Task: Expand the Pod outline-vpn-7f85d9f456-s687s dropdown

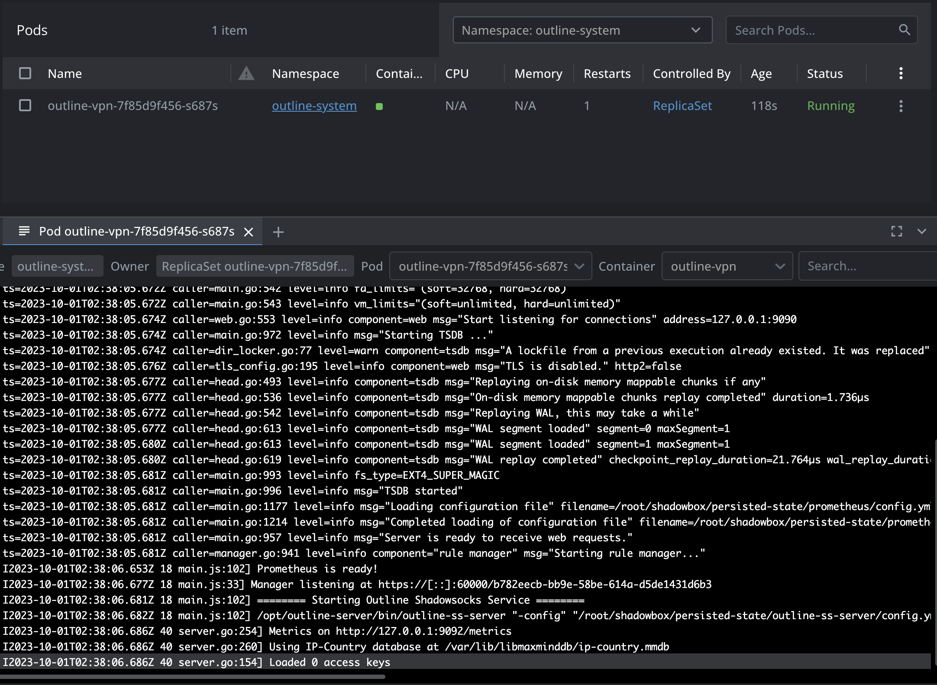Action: click(579, 265)
